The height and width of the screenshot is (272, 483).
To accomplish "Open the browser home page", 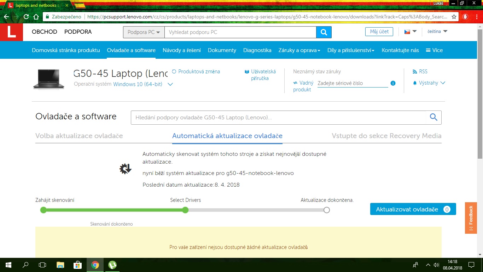I will [x=36, y=17].
